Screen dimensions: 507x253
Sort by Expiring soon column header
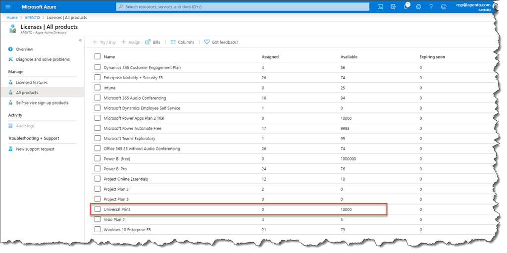pos(432,57)
